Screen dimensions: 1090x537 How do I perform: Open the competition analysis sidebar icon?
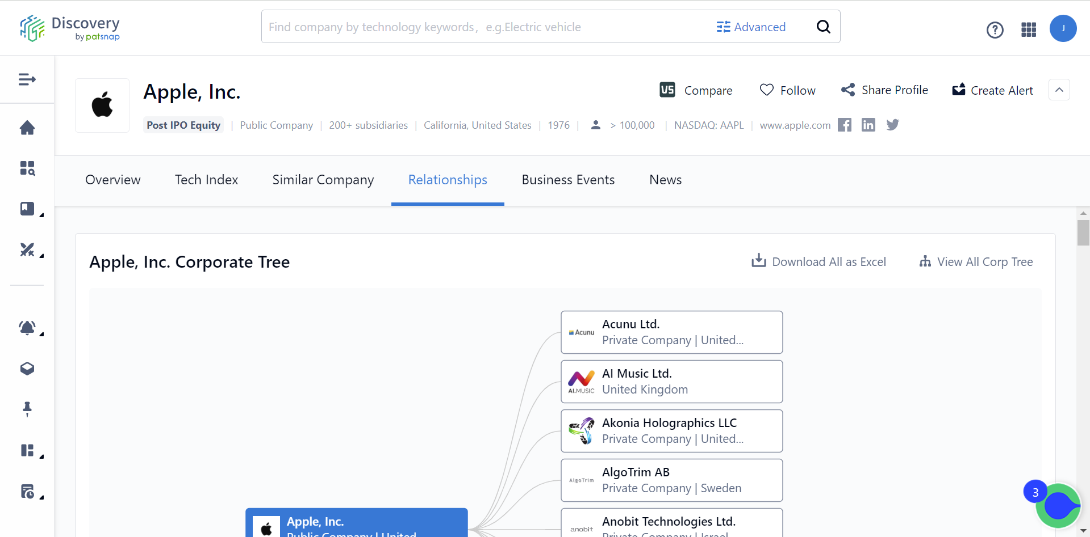tap(27, 250)
